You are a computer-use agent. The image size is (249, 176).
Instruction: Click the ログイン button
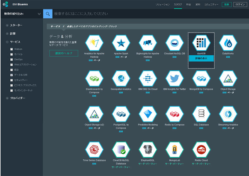point(240,4)
